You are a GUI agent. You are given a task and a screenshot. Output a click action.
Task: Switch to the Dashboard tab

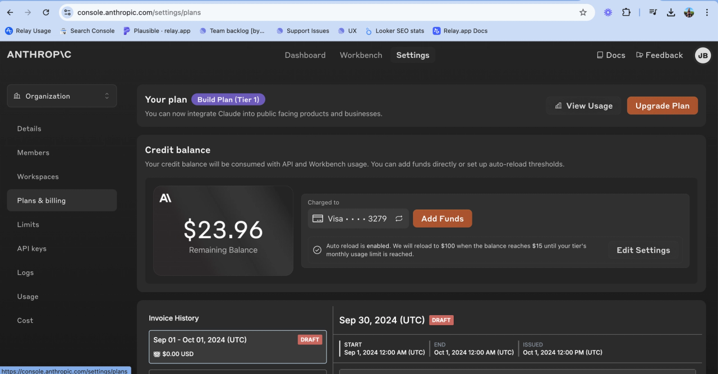click(x=305, y=55)
